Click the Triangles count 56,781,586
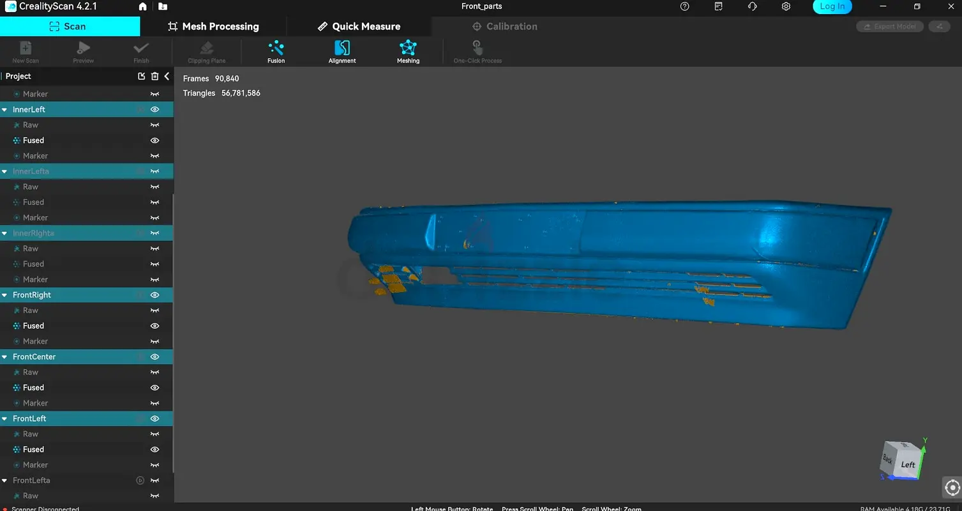962x511 pixels. (241, 93)
